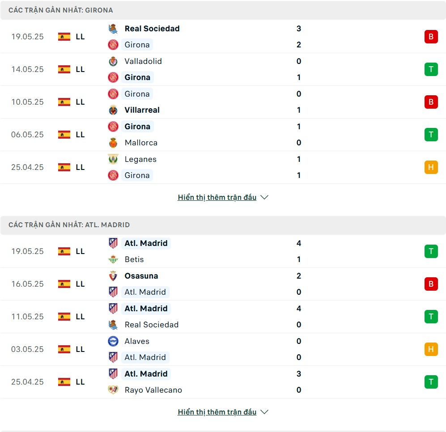Click the Betis club crest icon
The height and width of the screenshot is (432, 446).
[113, 259]
